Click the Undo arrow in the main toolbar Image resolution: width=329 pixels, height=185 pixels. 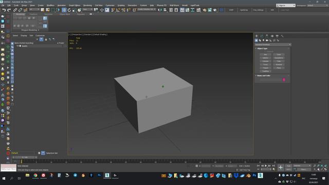pos(4,10)
